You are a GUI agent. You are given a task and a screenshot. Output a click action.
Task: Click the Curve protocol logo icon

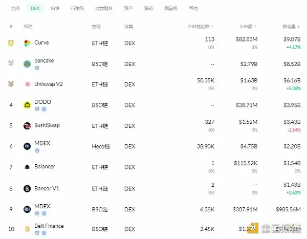pos(27,43)
